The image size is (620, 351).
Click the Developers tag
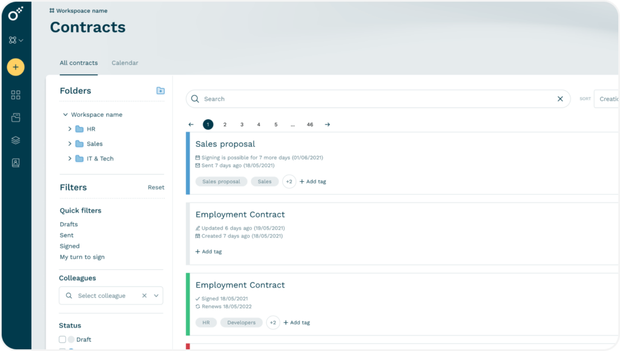[241, 323]
